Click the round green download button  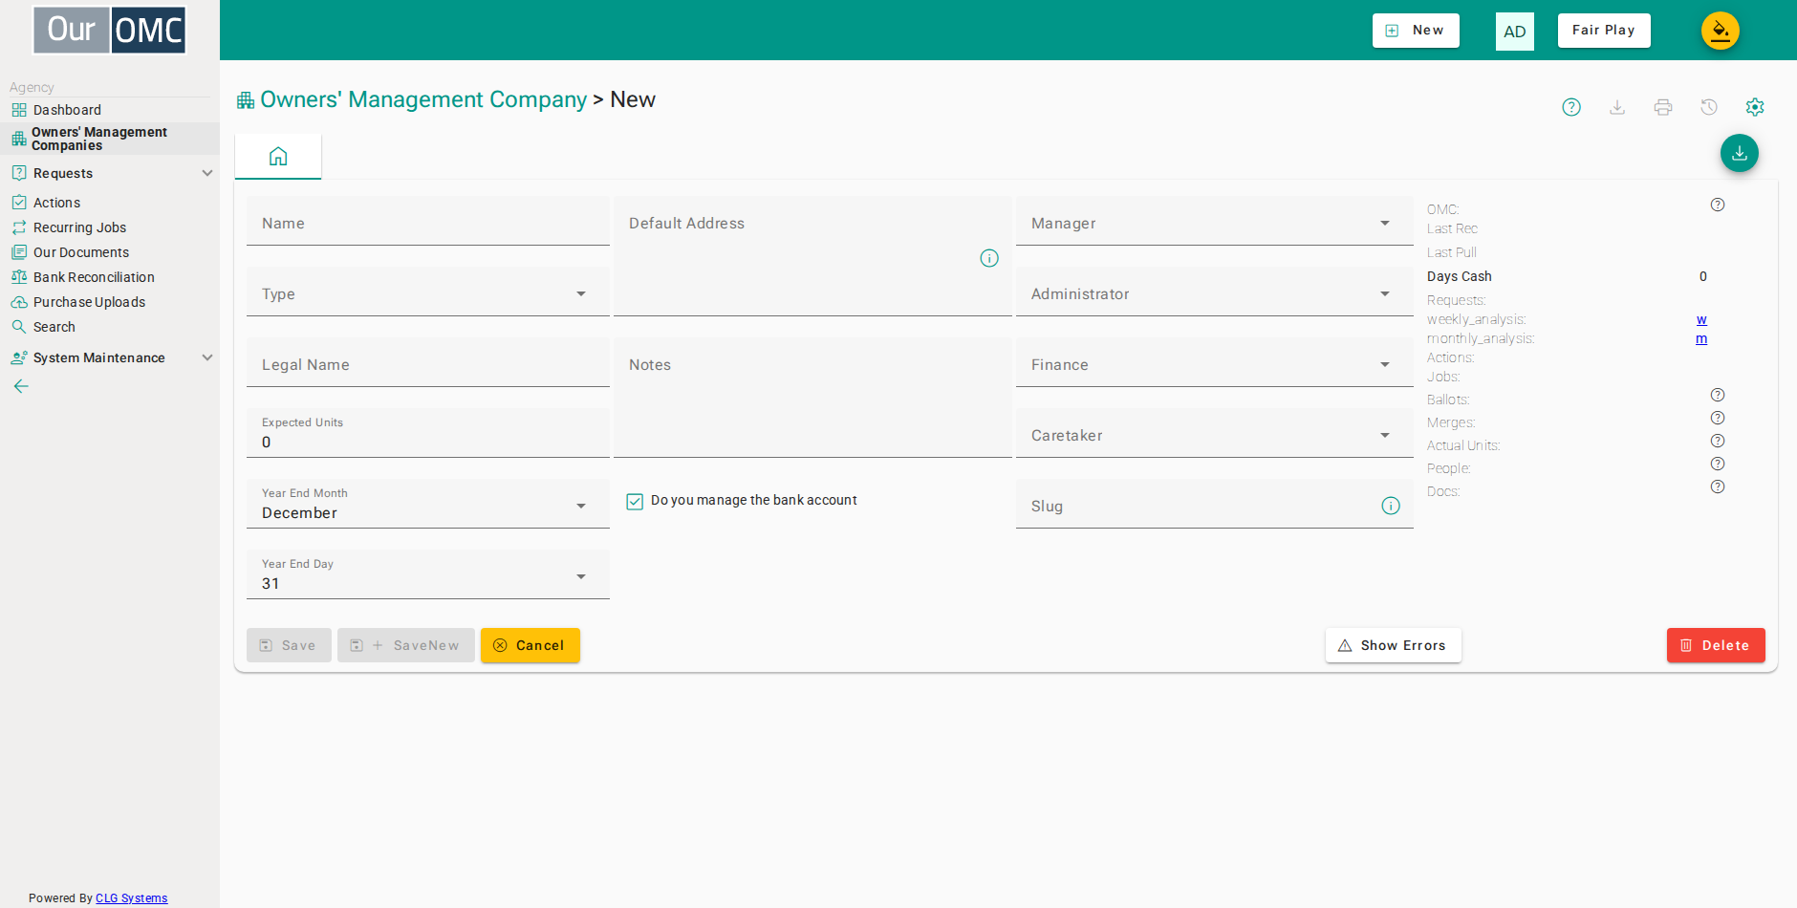tap(1740, 153)
